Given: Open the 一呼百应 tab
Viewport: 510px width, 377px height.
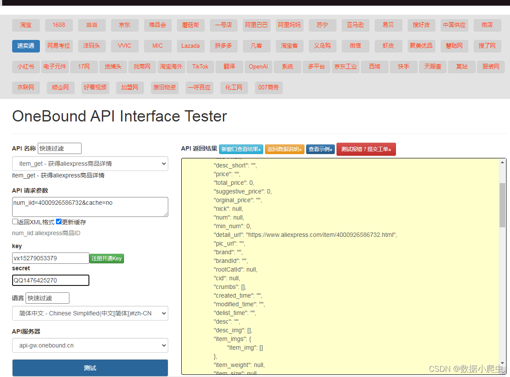Looking at the screenshot, I should [x=199, y=88].
